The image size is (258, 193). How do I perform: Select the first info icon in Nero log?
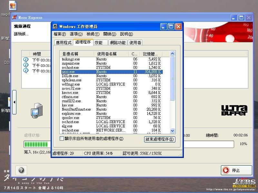tap(26, 60)
